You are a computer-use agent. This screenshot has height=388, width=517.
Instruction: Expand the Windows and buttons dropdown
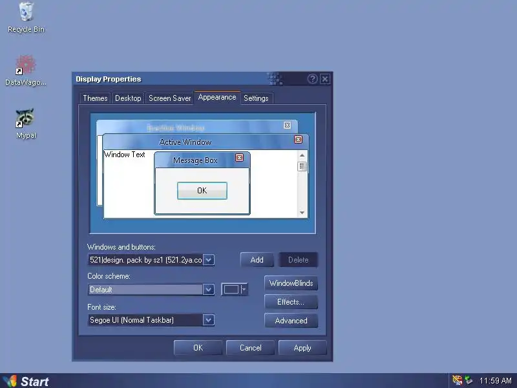pyautogui.click(x=208, y=260)
